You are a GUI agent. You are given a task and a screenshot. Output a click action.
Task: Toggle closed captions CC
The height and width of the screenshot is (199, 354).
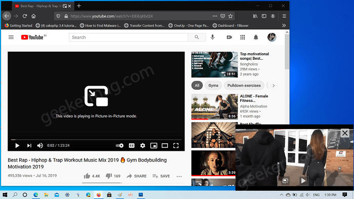tap(131, 146)
